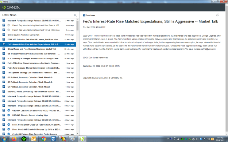Pop out article with the copy-window icon
228x142 pixels.
click(218, 15)
